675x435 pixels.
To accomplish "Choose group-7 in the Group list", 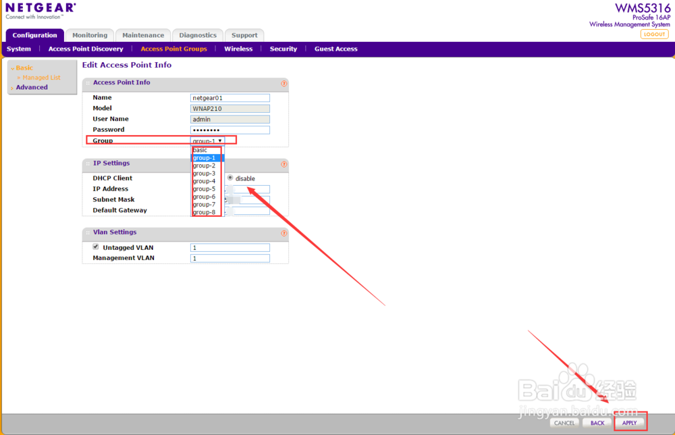I will [x=207, y=204].
